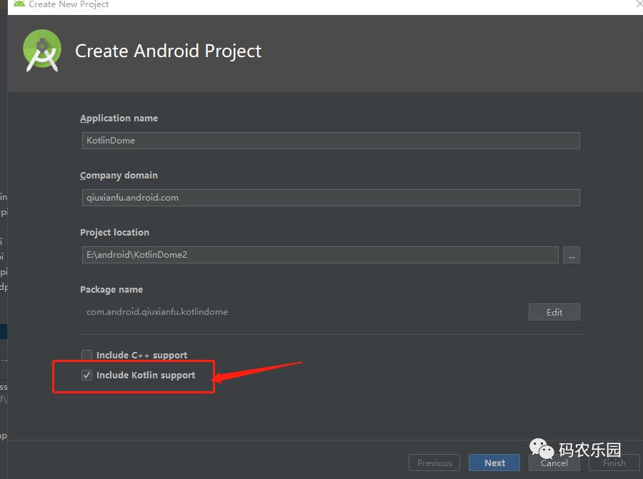Enable Include C++ support checkbox

coord(86,355)
